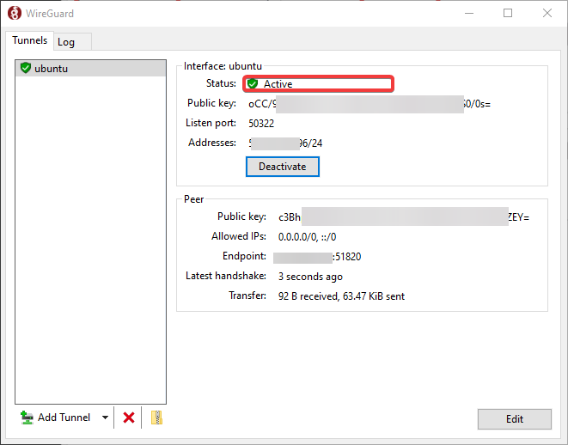
Task: Switch to the Log tab
Action: [x=72, y=42]
